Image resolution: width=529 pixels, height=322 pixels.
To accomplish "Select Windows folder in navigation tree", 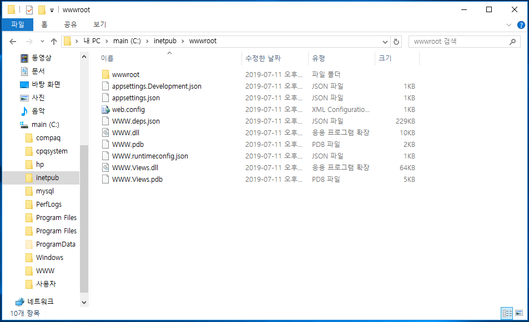I will tap(49, 258).
